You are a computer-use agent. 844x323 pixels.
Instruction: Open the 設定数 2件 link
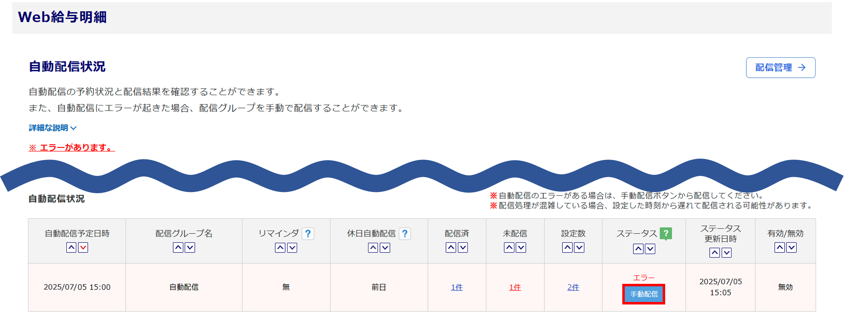point(573,287)
